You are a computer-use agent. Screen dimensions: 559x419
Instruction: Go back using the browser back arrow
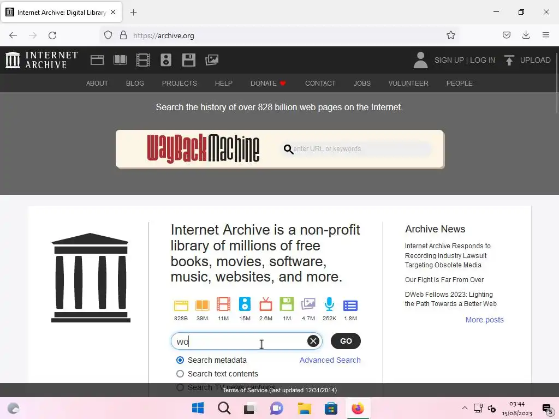tap(13, 35)
